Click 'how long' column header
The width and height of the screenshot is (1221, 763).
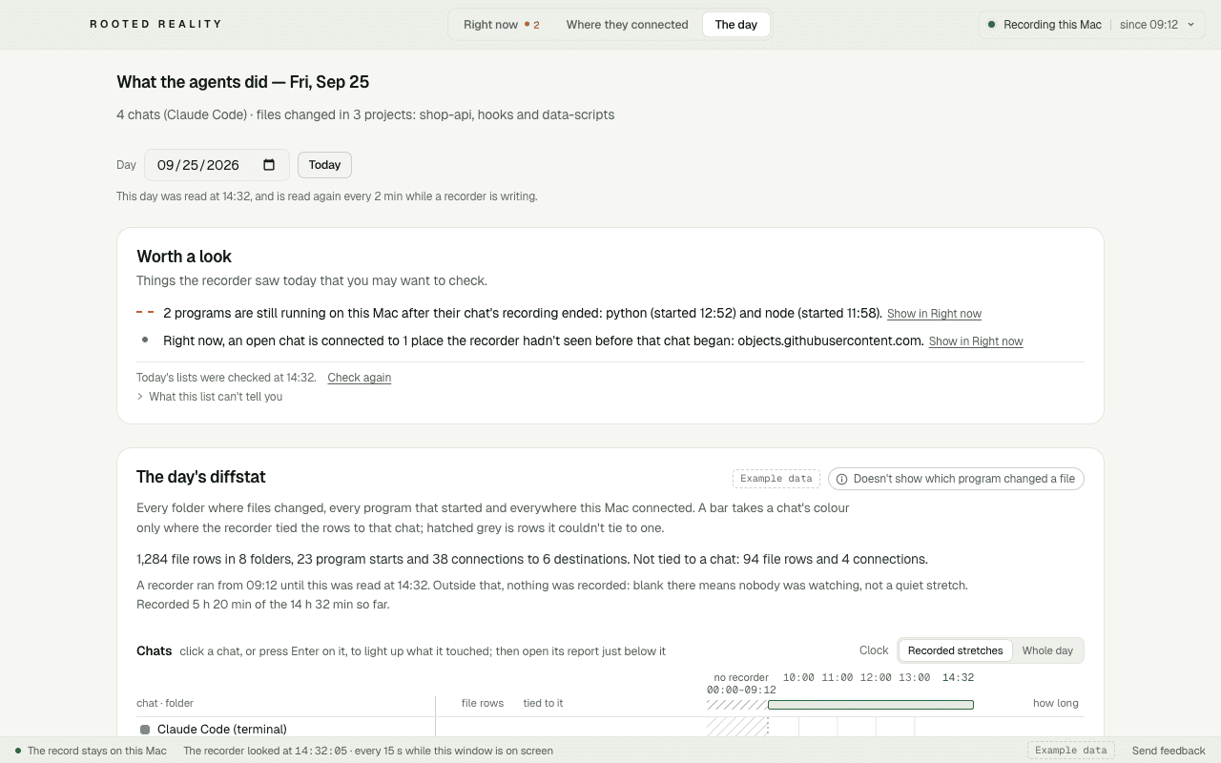pyautogui.click(x=1056, y=703)
